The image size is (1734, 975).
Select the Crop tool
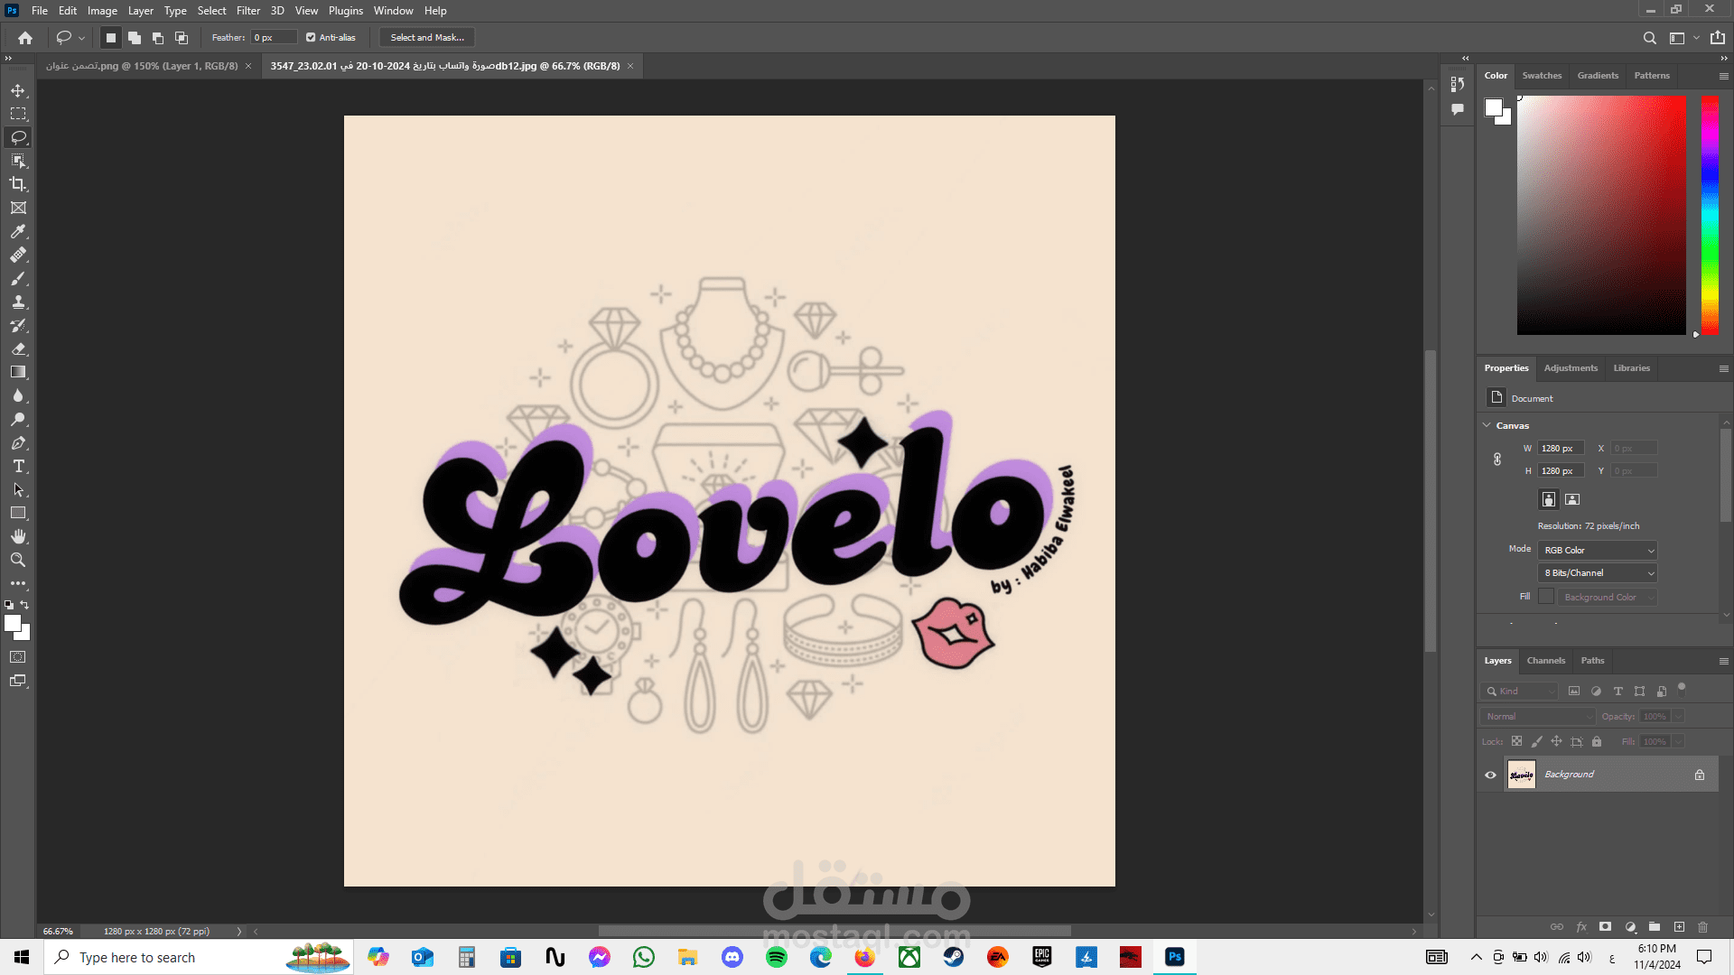(x=18, y=184)
